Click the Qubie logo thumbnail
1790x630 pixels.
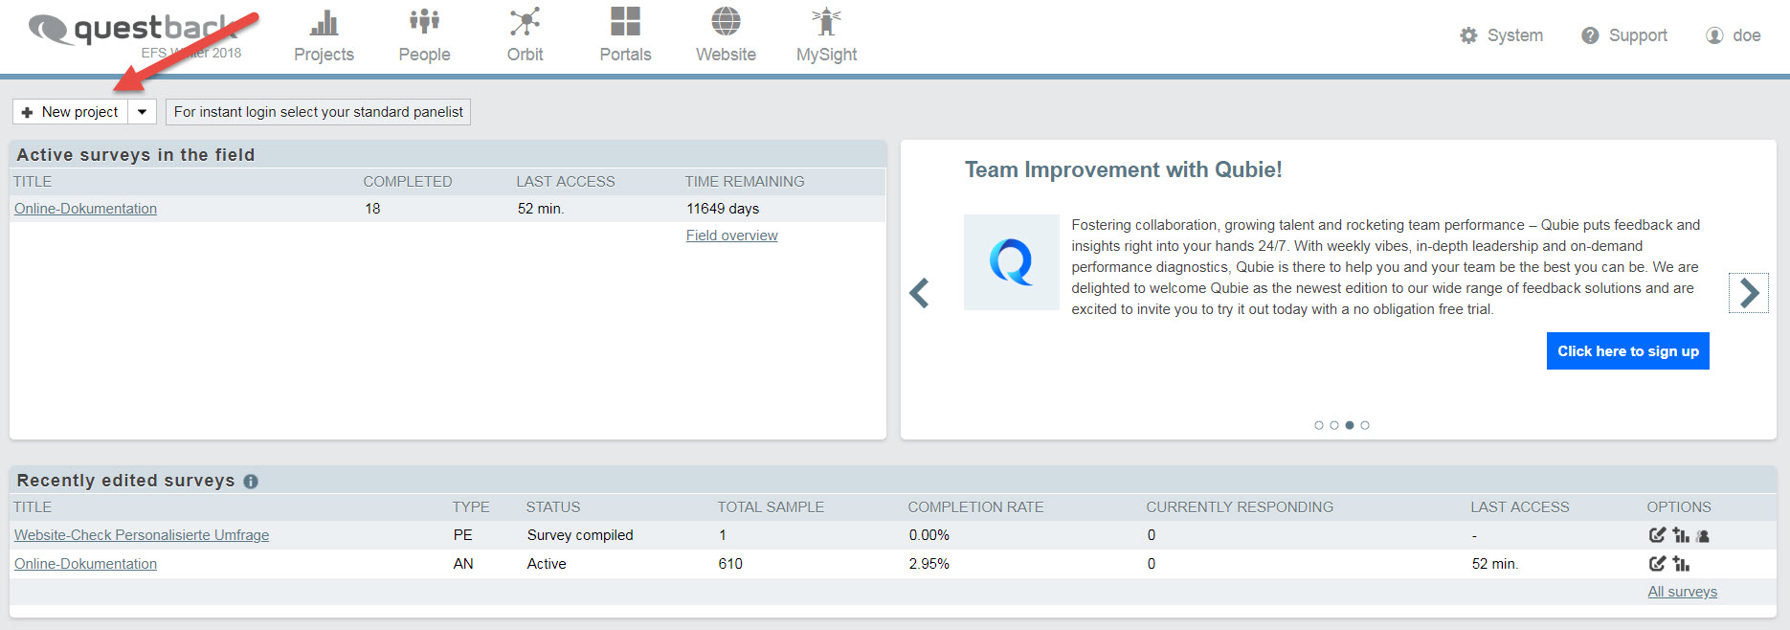[x=1011, y=262]
